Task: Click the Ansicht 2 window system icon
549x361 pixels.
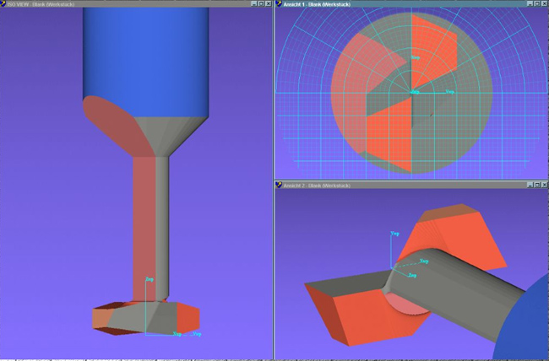Action: tap(280, 185)
